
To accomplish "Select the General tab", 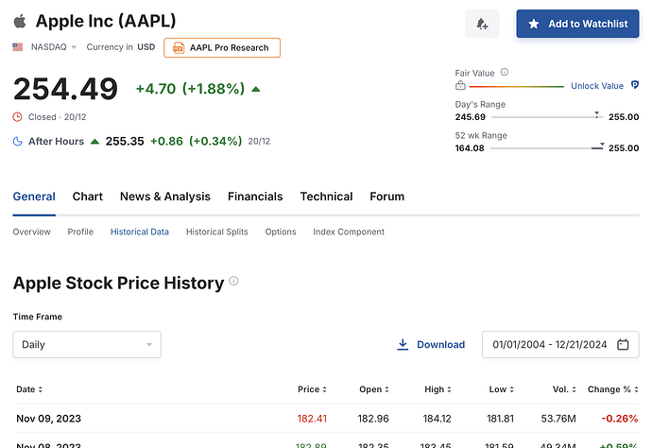I will click(x=34, y=197).
